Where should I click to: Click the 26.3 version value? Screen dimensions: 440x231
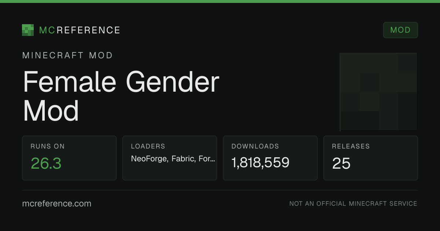[x=46, y=163]
